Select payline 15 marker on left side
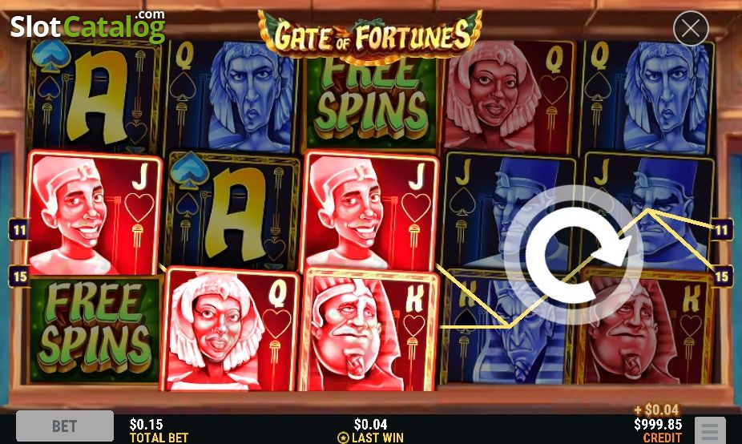The image size is (742, 444). tap(19, 276)
